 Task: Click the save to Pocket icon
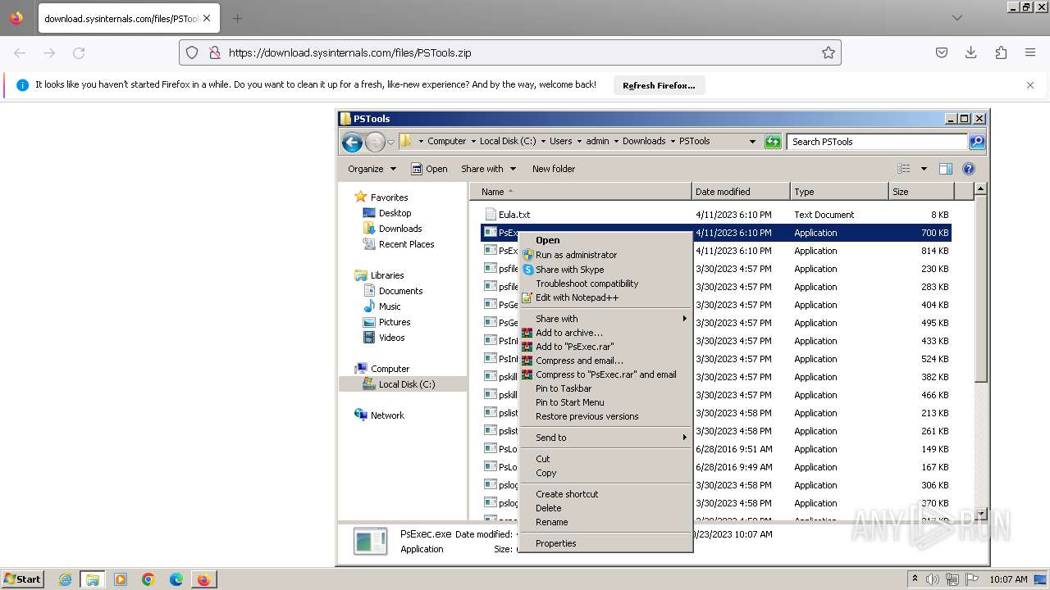coord(942,52)
